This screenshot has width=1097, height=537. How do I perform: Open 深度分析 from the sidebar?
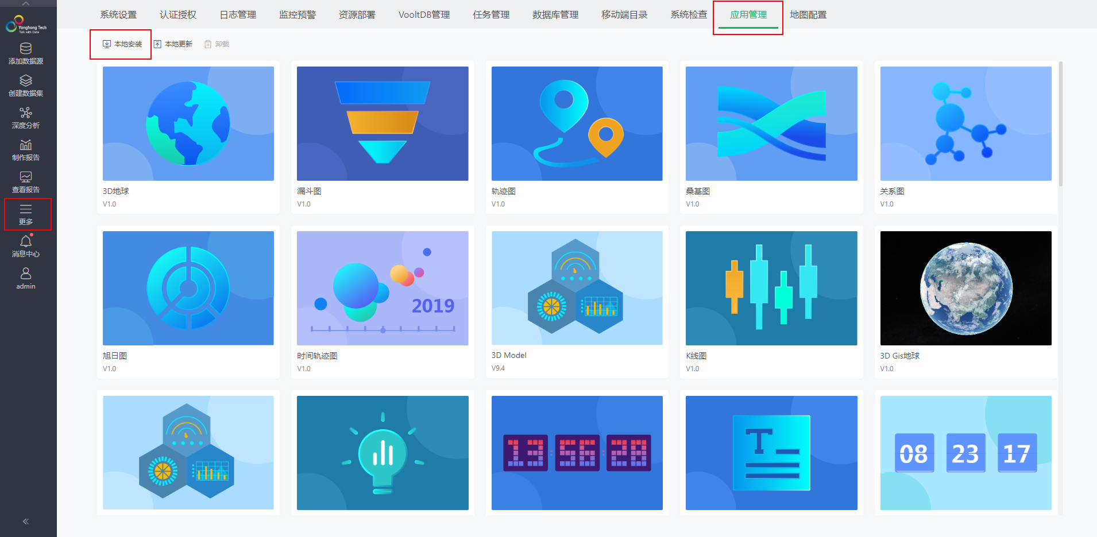[x=25, y=118]
